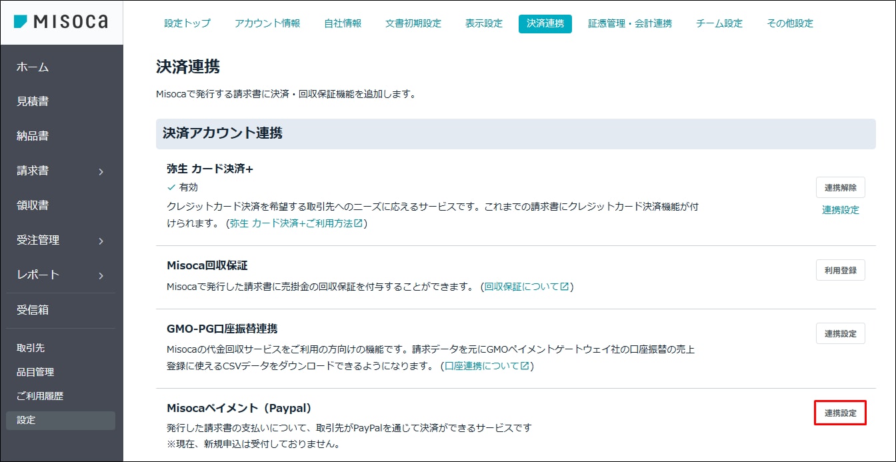Click the 決済連携 page heading
The height and width of the screenshot is (462, 896).
tap(188, 67)
